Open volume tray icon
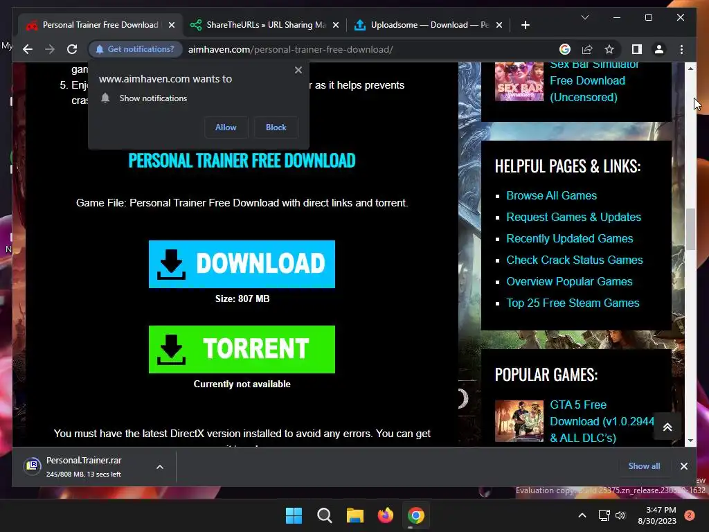709x532 pixels. (620, 515)
